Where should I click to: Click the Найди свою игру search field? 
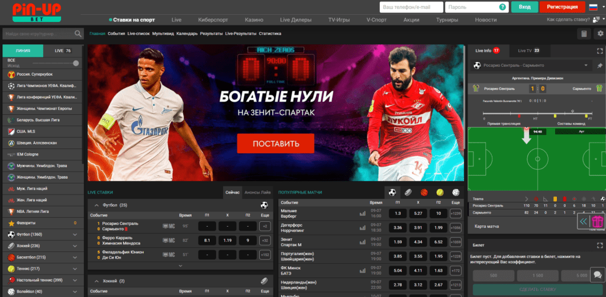pyautogui.click(x=43, y=34)
